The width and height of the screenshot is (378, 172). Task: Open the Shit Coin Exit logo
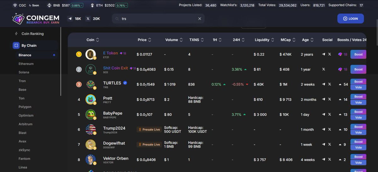91,69
